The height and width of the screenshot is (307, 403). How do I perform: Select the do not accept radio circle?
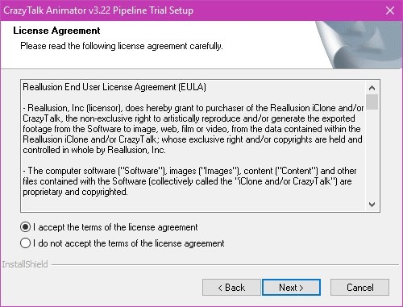[25, 243]
